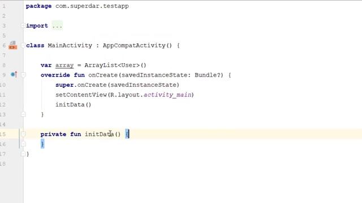Click class closing fold marker on line 17

coord(23,154)
